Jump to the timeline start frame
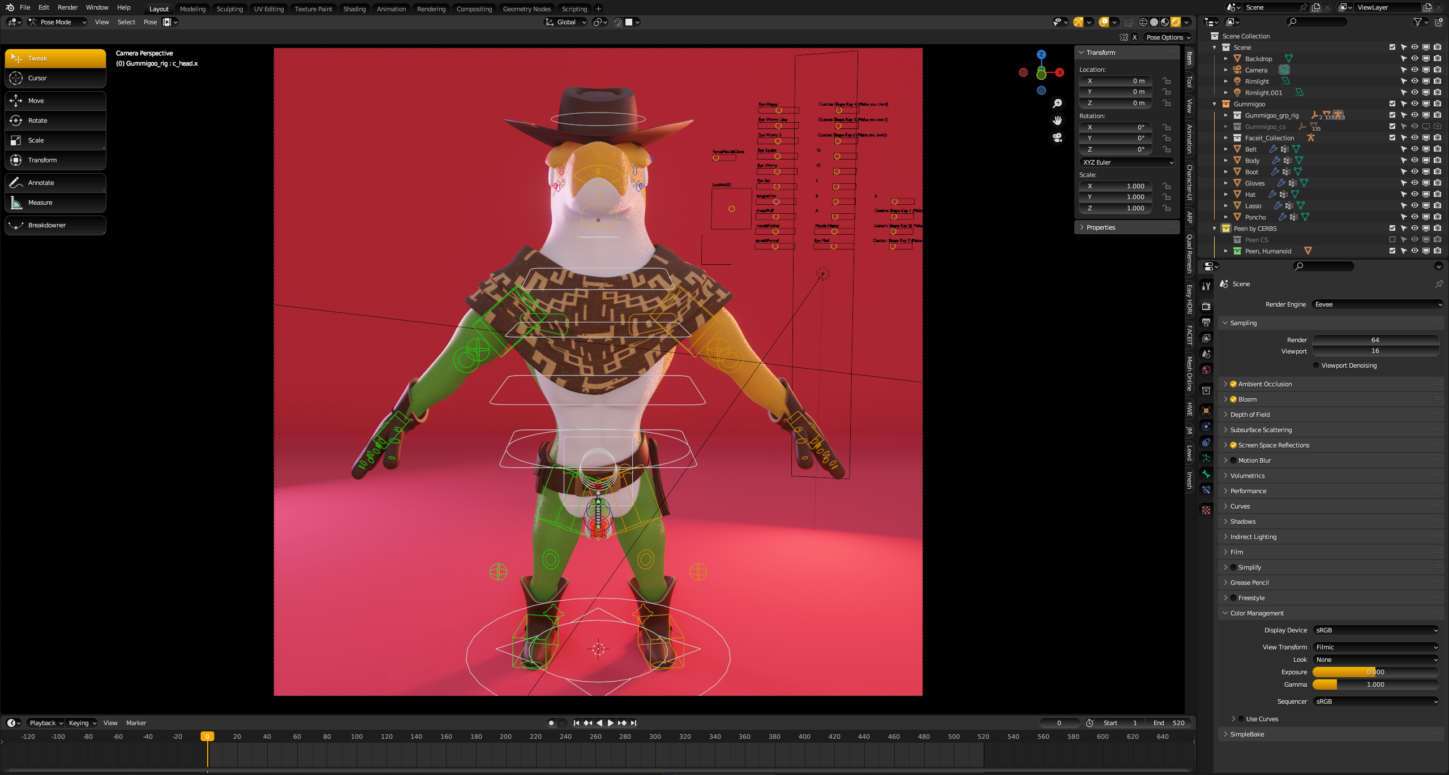 (576, 723)
